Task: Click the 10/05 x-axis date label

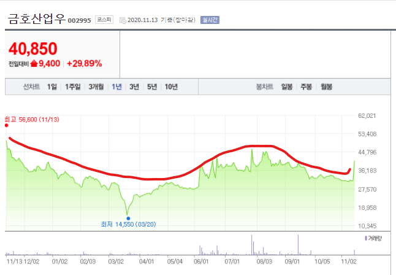Action: (322, 261)
